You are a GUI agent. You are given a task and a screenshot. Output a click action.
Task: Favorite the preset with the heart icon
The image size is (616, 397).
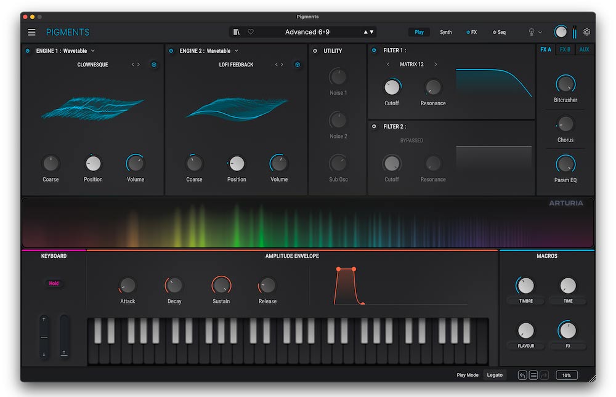coord(250,32)
